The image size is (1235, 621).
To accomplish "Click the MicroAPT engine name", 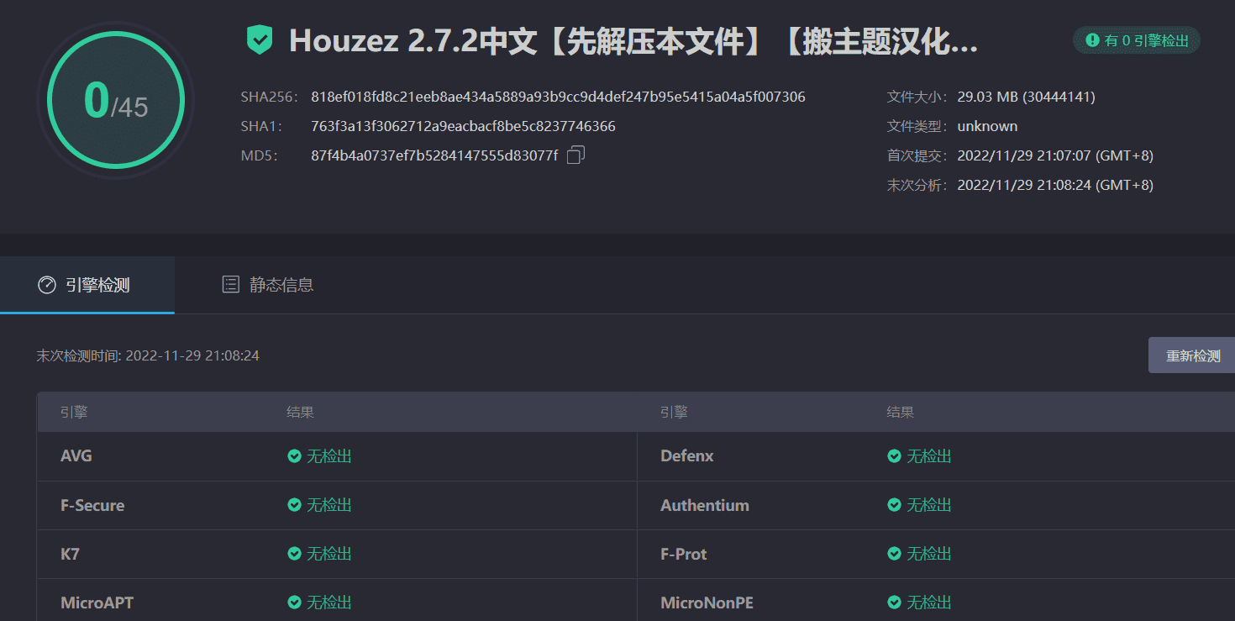I will click(x=97, y=603).
